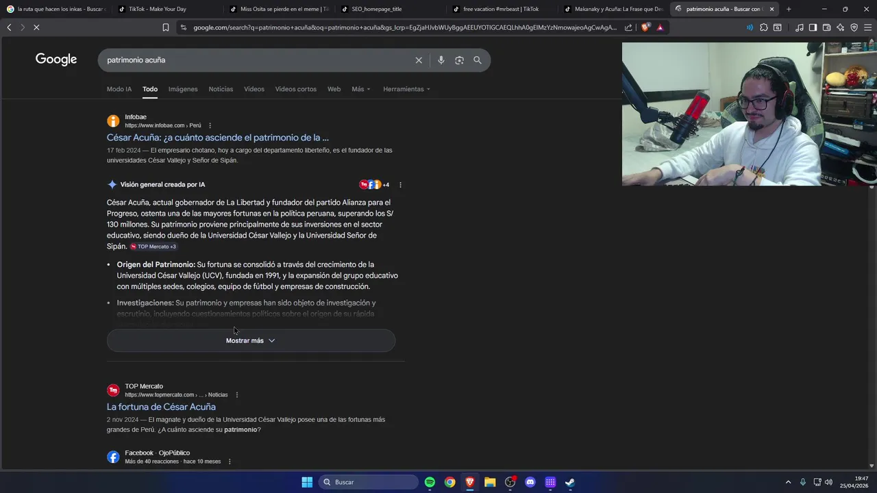Expand AI overview with Mostrar más
The image size is (877, 493).
pos(251,340)
